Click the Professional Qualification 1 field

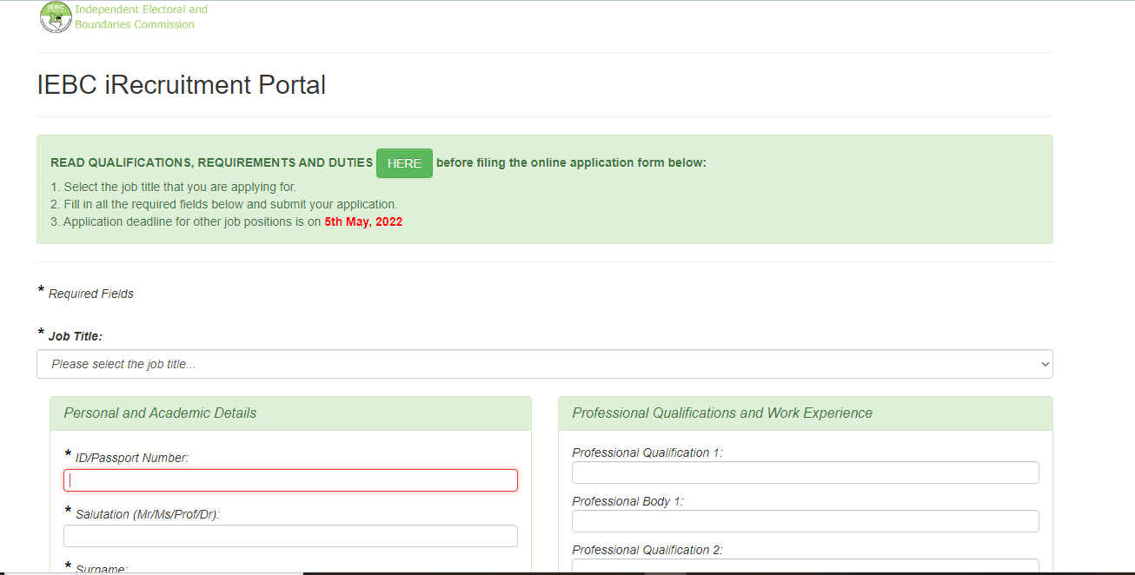pyautogui.click(x=806, y=473)
